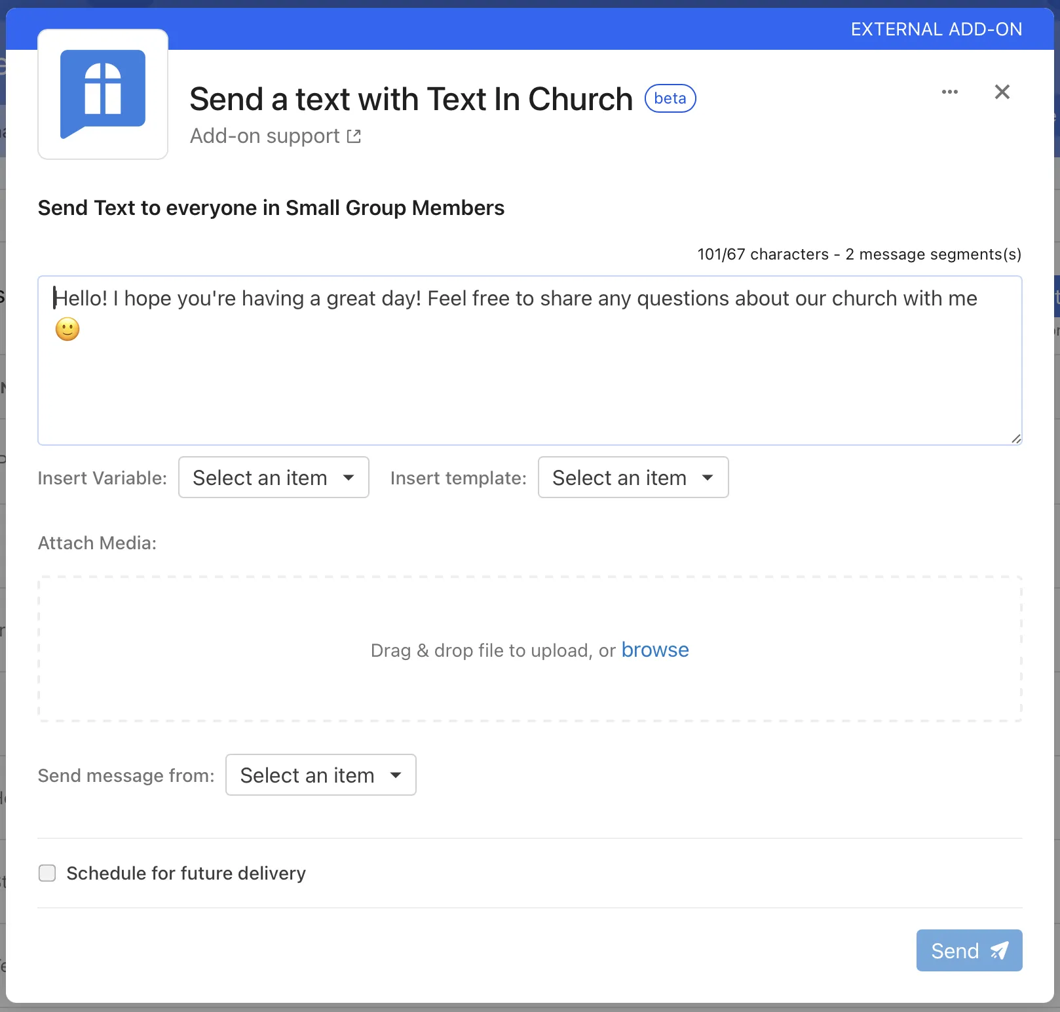Click the Text In Church logo icon

click(x=103, y=94)
